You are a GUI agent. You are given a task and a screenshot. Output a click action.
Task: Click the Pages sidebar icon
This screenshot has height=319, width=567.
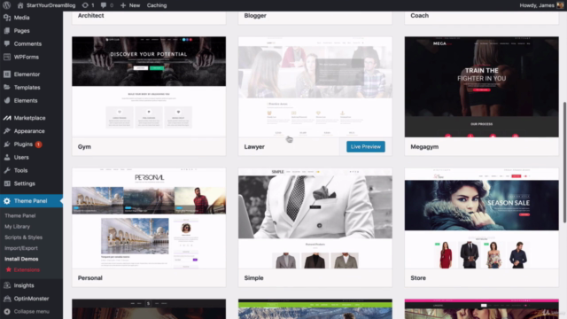(7, 31)
